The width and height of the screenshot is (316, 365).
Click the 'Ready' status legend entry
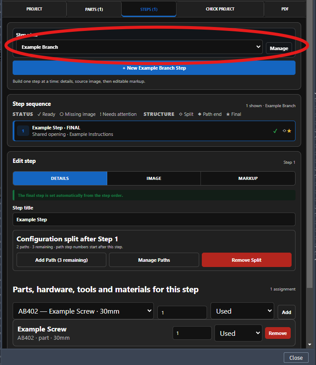[x=46, y=114]
